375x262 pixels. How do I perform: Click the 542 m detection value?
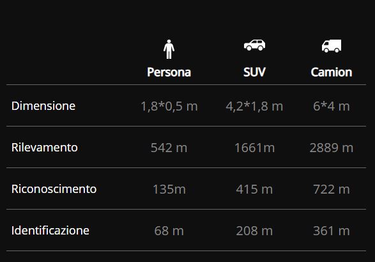click(x=169, y=148)
